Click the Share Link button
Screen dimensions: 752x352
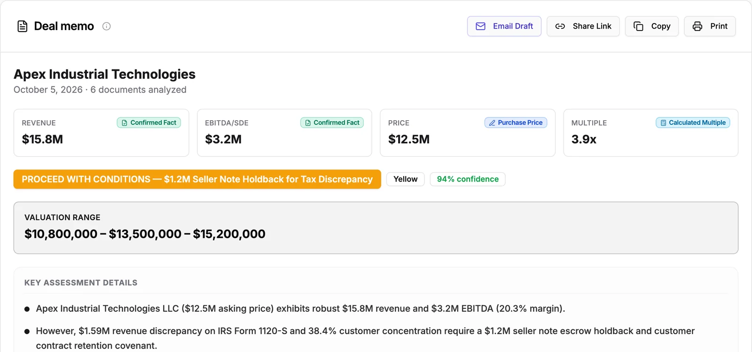(x=583, y=26)
